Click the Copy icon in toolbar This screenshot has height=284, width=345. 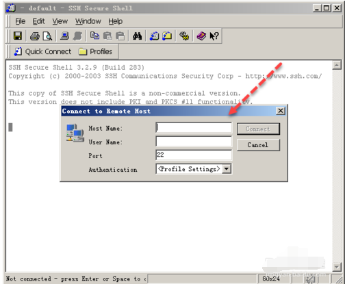[x=94, y=36]
